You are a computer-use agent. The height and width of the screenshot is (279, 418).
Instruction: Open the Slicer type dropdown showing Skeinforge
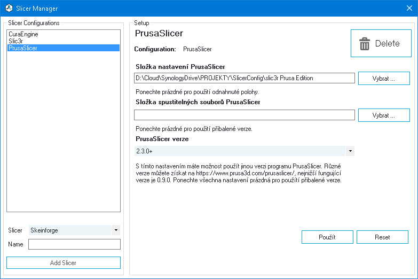point(74,230)
